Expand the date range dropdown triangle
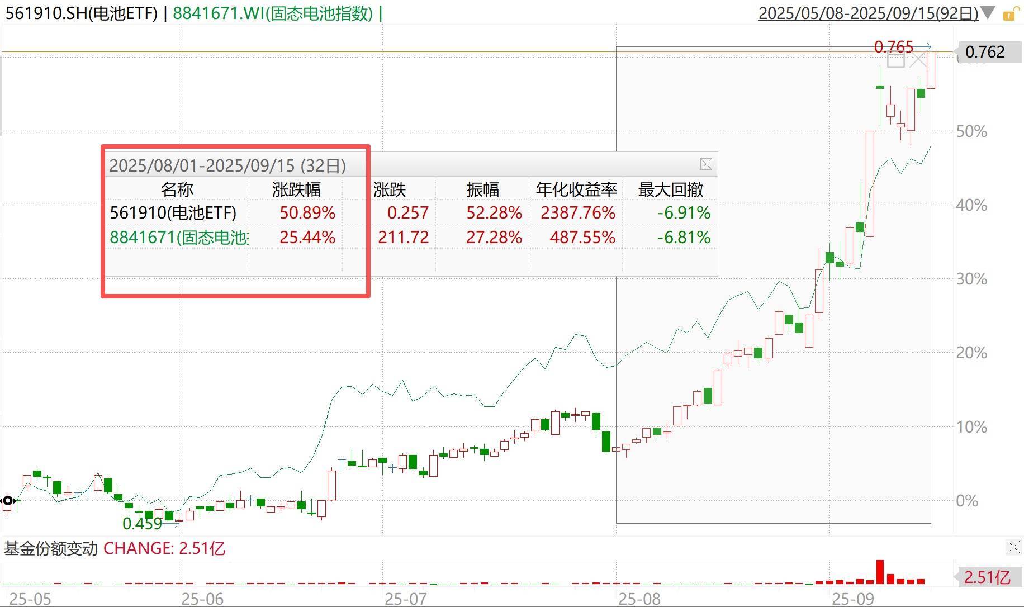The width and height of the screenshot is (1024, 607). pos(988,13)
